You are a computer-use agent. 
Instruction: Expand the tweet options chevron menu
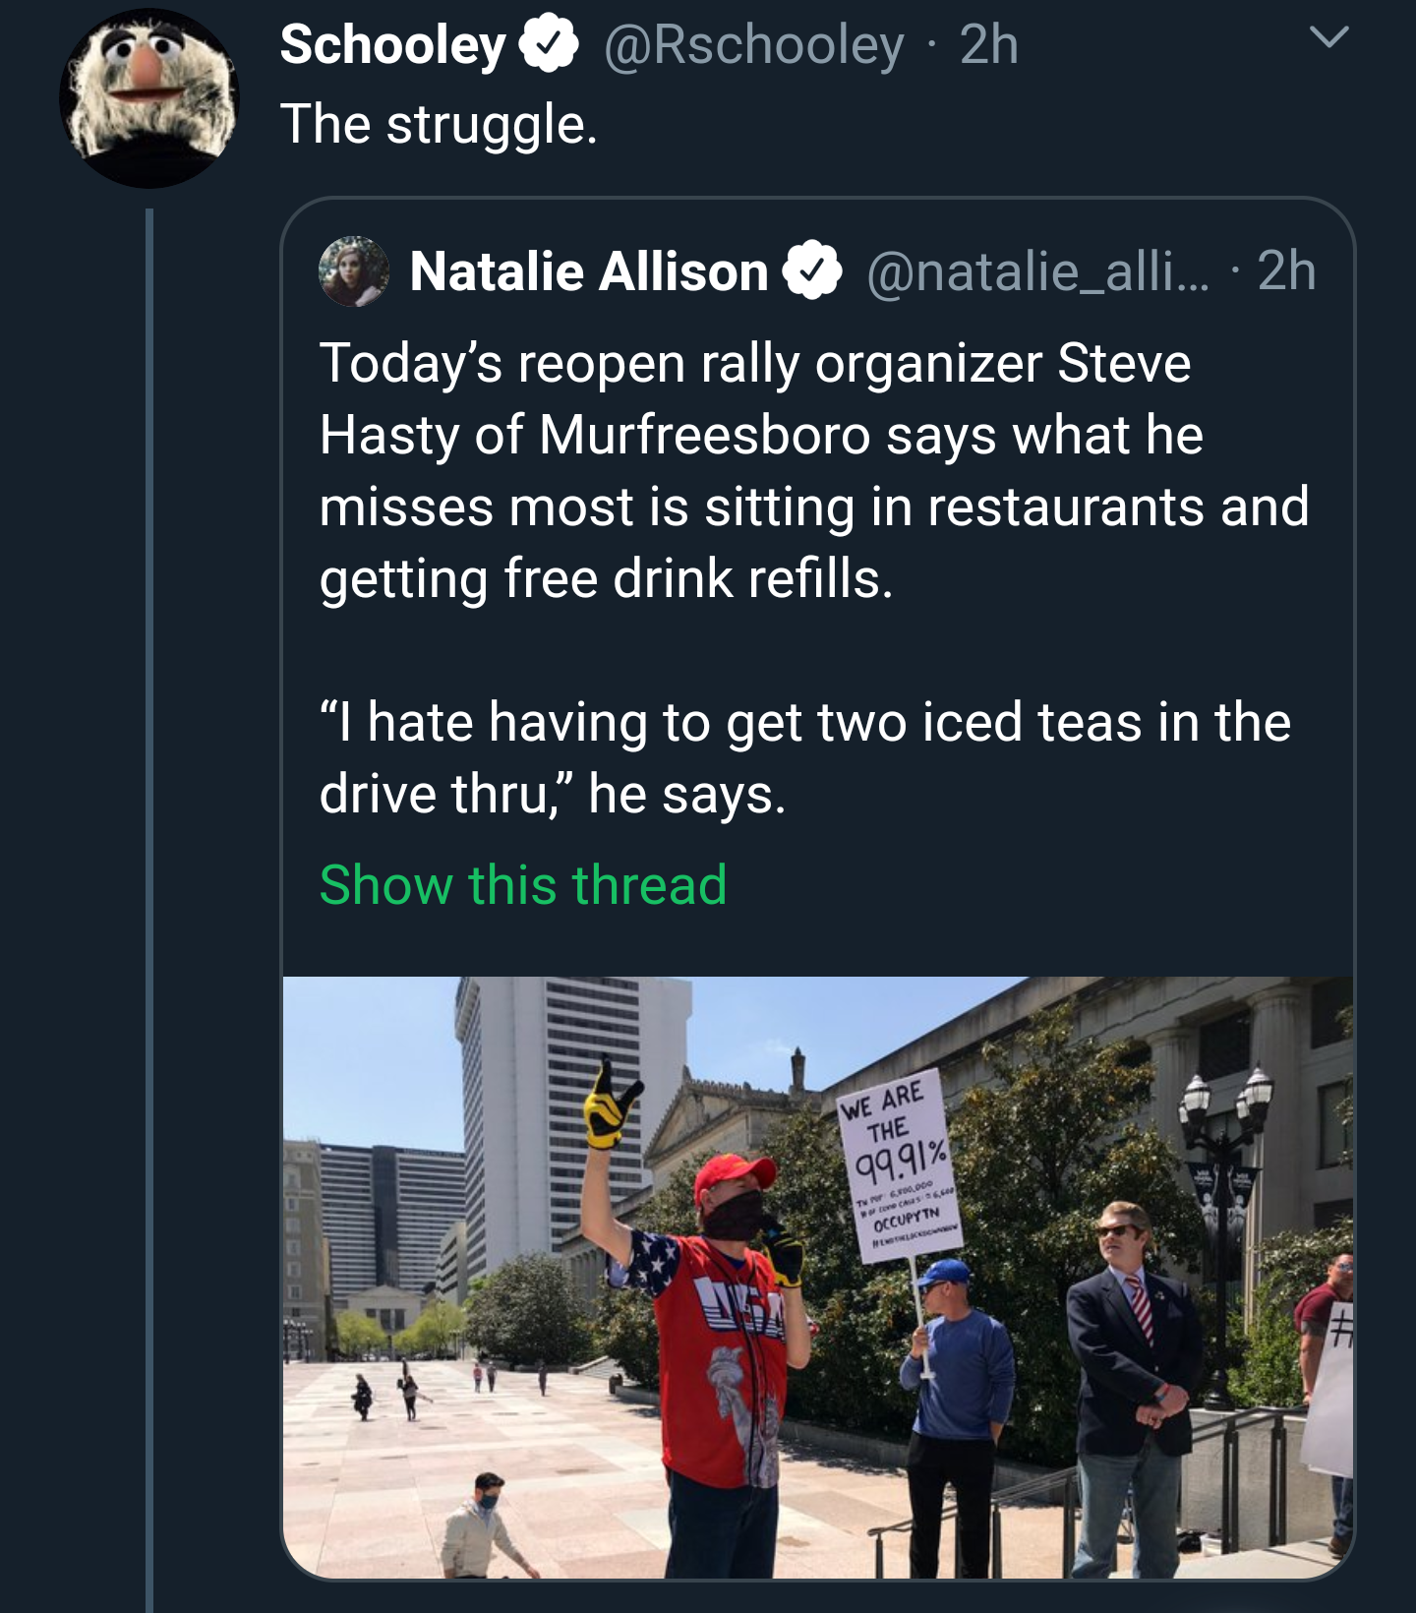pyautogui.click(x=1328, y=39)
